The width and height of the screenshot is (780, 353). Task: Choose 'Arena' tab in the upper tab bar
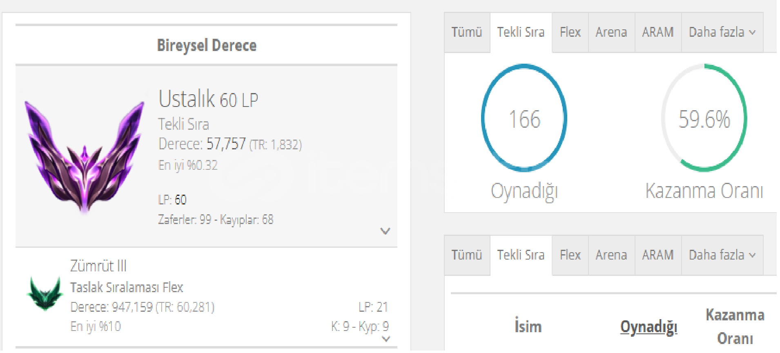click(611, 33)
